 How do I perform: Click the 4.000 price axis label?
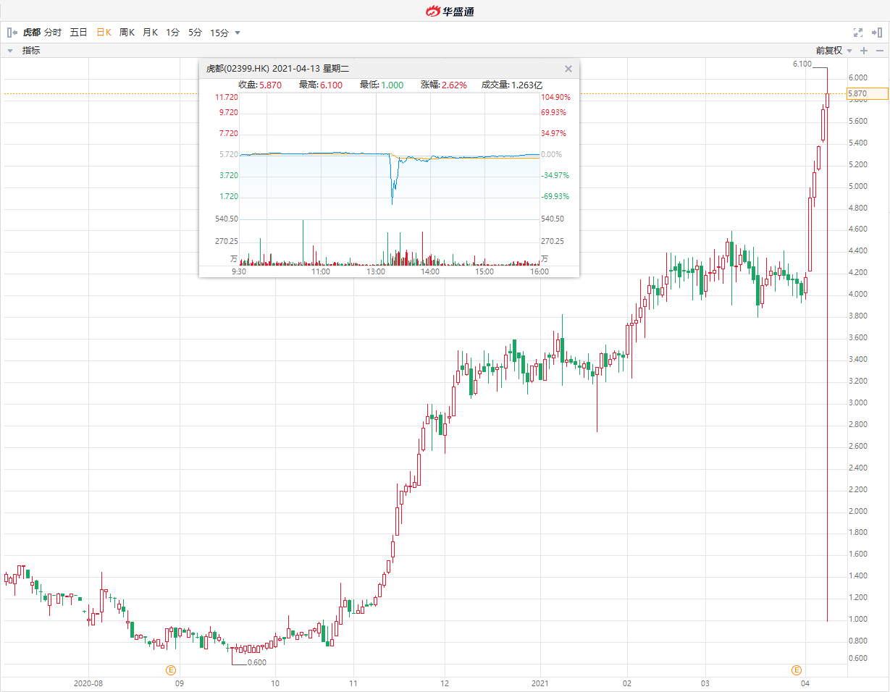point(858,294)
